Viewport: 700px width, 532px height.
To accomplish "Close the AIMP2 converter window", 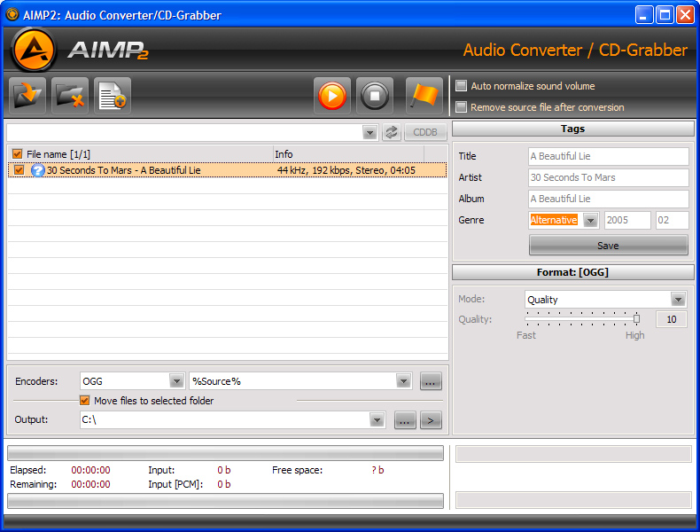I will coord(685,15).
